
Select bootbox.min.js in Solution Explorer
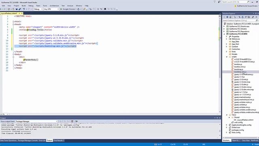[240, 67]
